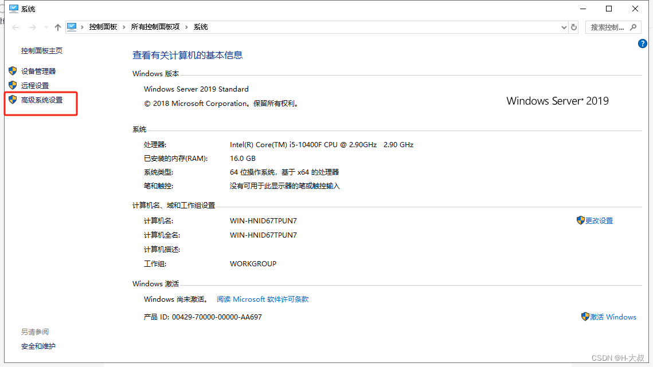
Task: Click full computer name value beside 计算机全名
Action: point(263,235)
